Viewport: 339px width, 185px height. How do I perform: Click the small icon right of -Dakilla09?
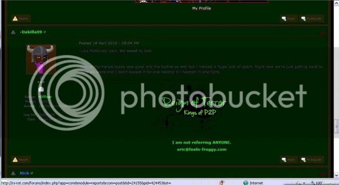pos(44,32)
